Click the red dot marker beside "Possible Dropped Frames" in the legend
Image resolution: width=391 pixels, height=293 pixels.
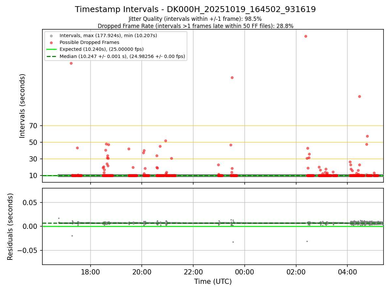[x=51, y=43]
